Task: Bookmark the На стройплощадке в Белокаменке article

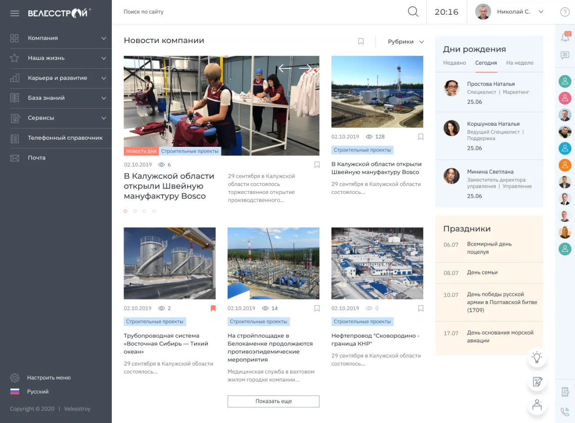Action: [x=317, y=308]
